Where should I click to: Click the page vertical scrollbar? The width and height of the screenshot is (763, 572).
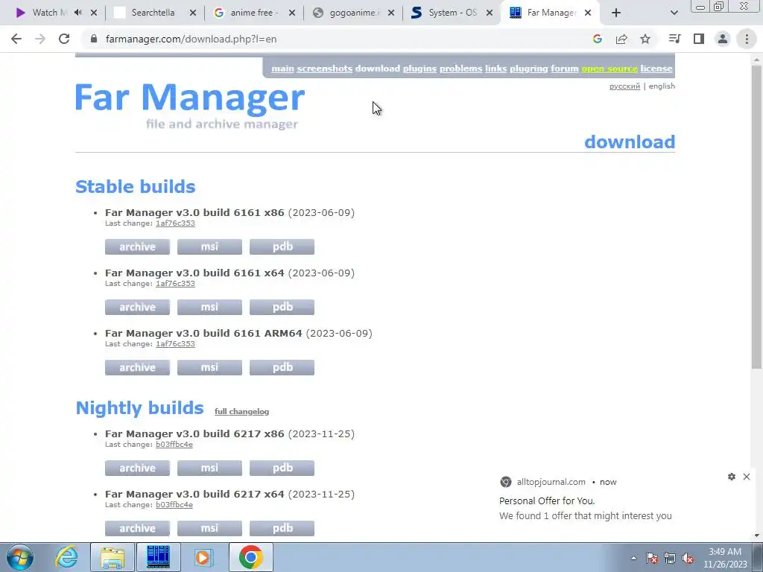pyautogui.click(x=756, y=217)
